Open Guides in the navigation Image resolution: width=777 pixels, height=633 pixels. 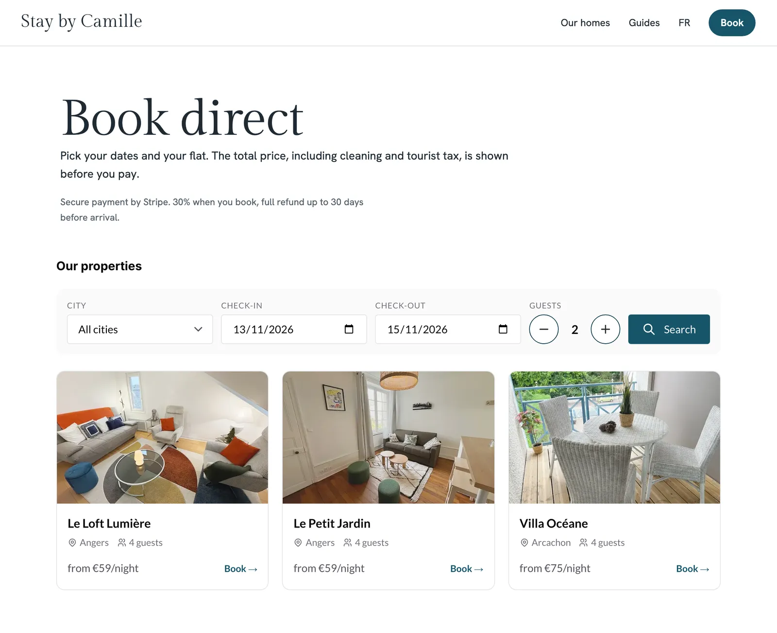[644, 23]
